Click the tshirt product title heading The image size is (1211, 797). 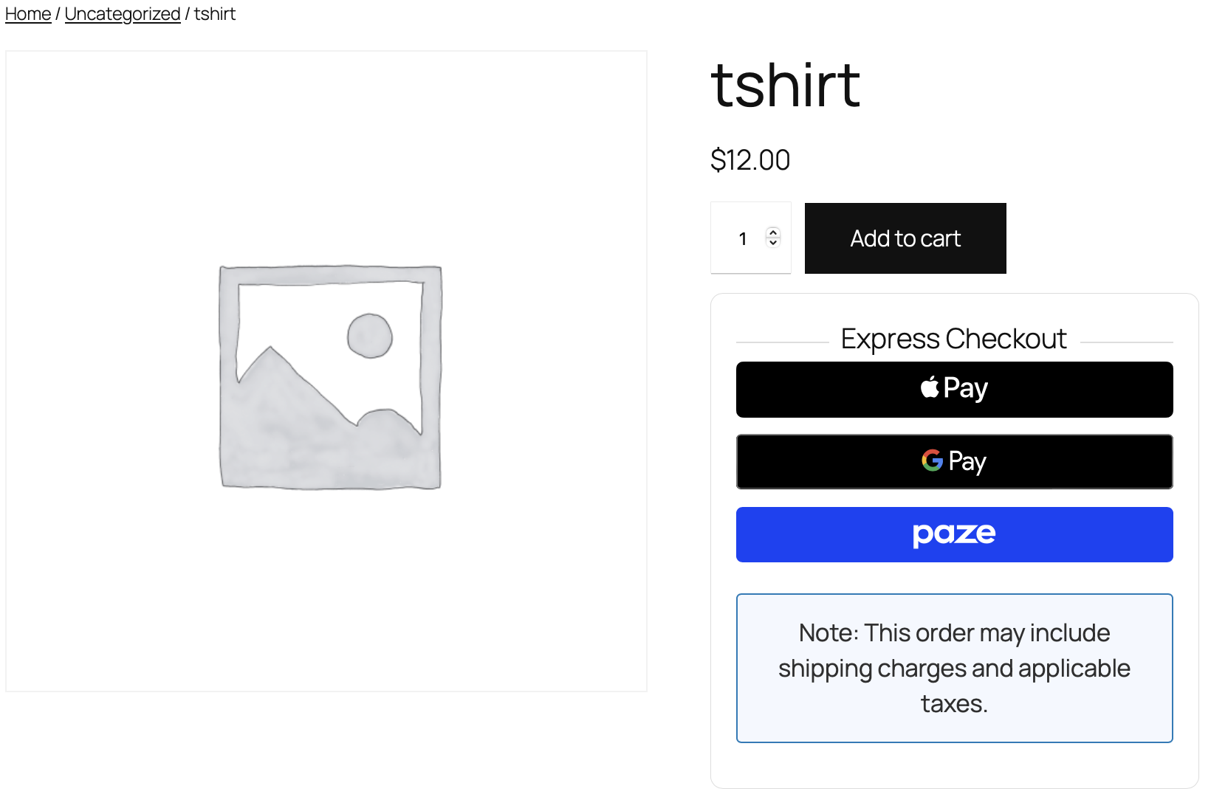(785, 86)
